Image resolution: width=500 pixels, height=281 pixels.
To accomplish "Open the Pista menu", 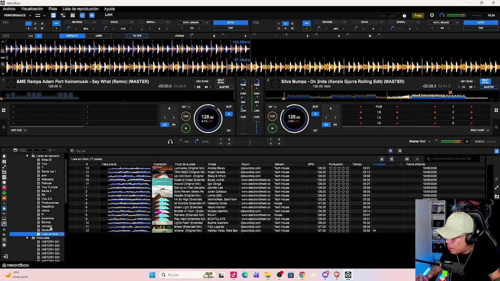I will tap(53, 9).
